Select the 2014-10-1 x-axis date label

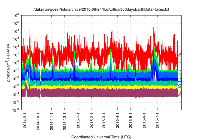38,120
